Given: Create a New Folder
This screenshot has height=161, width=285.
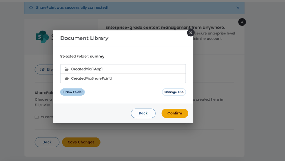Looking at the screenshot, I should click(x=72, y=92).
